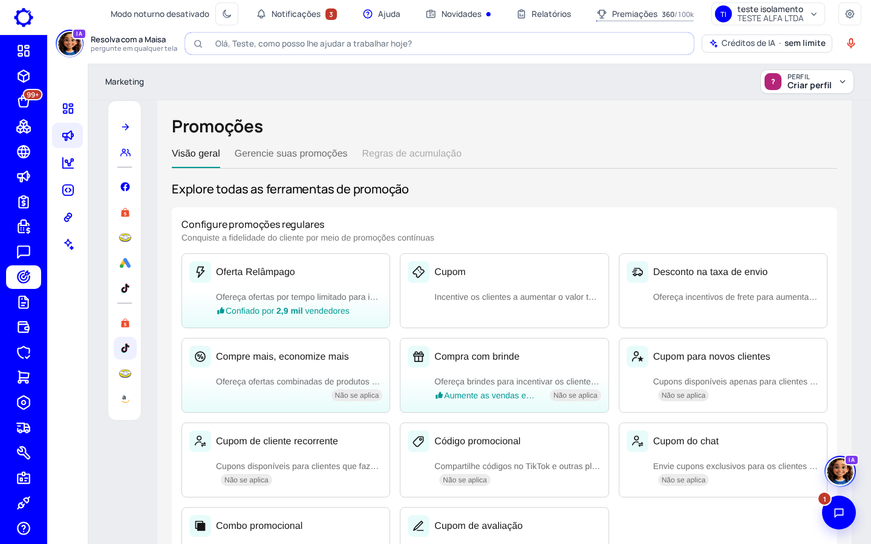Click the Compra com brinde gift icon
Image resolution: width=871 pixels, height=544 pixels.
click(419, 357)
